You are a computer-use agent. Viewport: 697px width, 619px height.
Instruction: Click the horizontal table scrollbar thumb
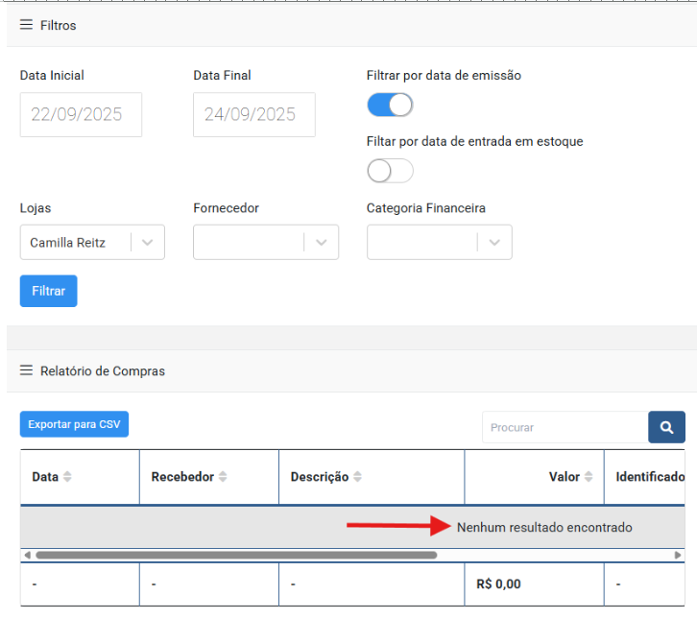[235, 555]
